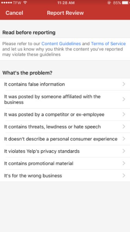Image resolution: width=130 pixels, height=232 pixels.
Task: Tap chevron beside privacy standards row
Action: tap(124, 151)
